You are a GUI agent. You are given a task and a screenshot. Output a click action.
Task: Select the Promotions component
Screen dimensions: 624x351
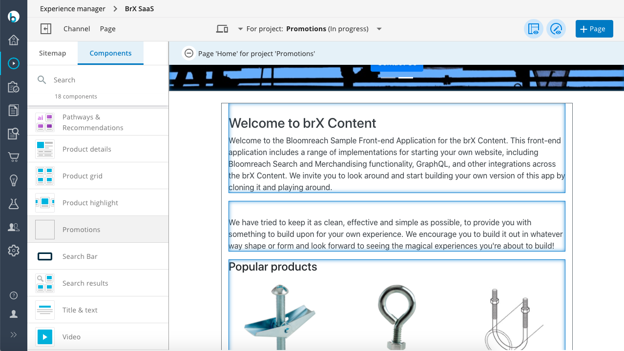click(98, 229)
